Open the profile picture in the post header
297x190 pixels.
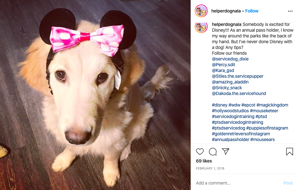pyautogui.click(x=201, y=11)
